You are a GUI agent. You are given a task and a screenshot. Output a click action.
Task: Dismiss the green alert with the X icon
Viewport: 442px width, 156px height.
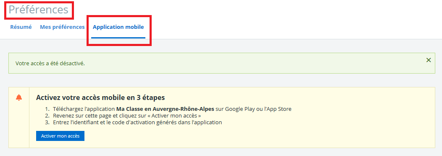[x=429, y=60]
